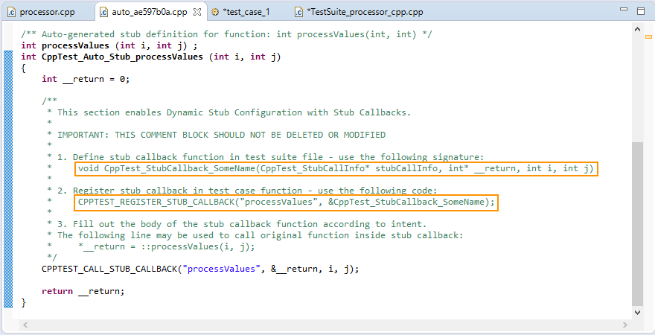This screenshot has height=335, width=655.
Task: Click the CPPTEST_CALL_STUB_CALLBACK macro text
Action: pyautogui.click(x=109, y=269)
